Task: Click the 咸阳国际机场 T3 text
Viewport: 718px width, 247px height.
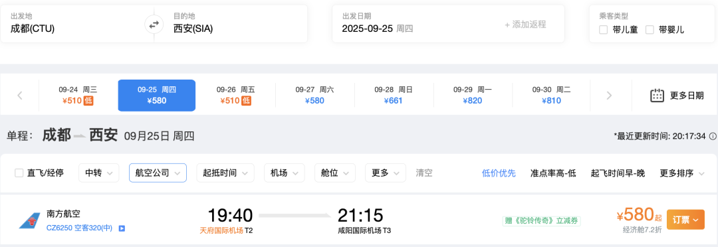Action: tap(364, 230)
